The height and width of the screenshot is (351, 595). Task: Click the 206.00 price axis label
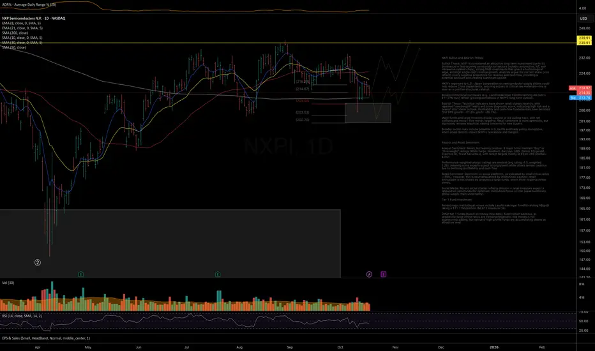click(x=584, y=110)
